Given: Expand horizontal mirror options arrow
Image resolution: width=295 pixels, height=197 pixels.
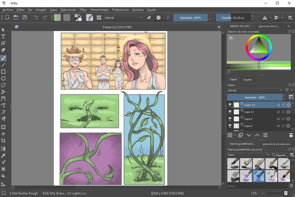Looking at the screenshot, I should click(x=270, y=18).
